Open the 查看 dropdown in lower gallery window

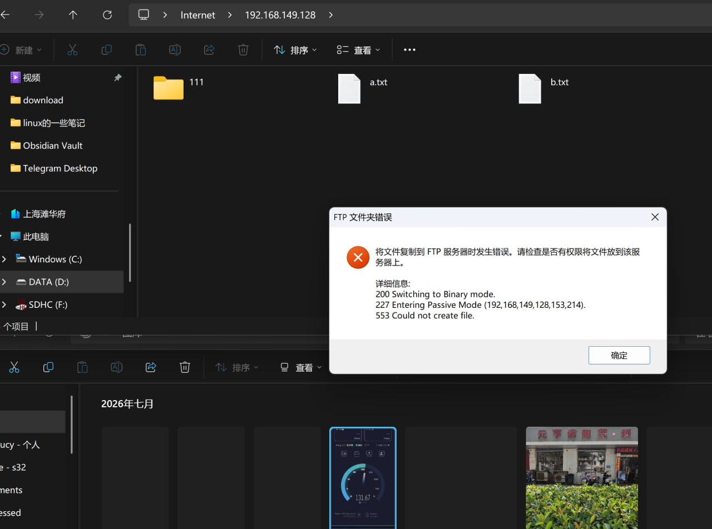(x=301, y=367)
